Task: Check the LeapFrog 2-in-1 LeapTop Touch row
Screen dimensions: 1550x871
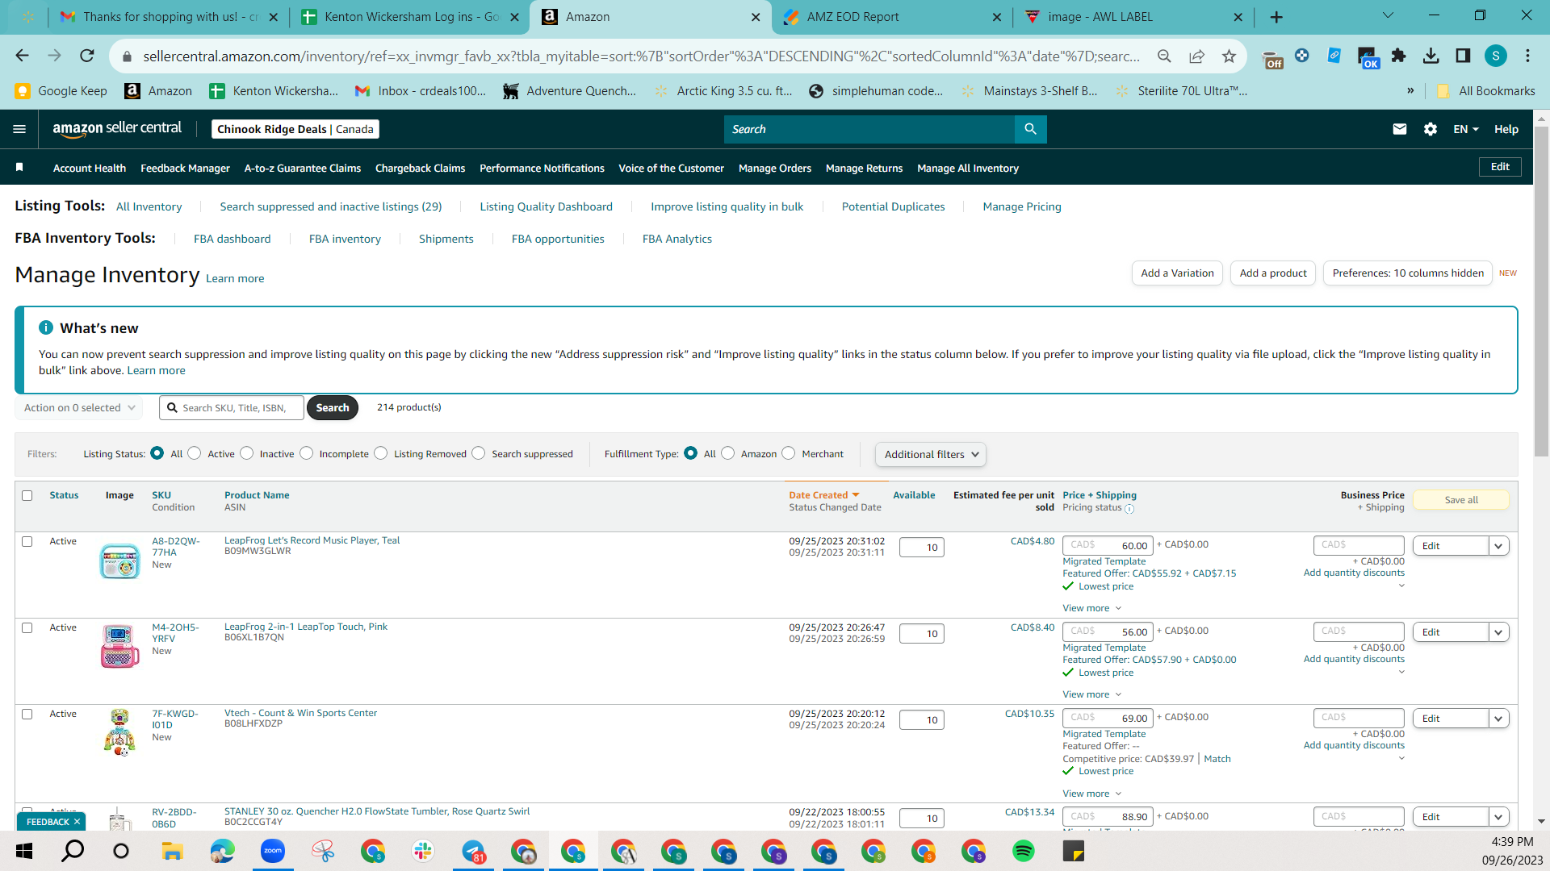Action: pyautogui.click(x=27, y=628)
